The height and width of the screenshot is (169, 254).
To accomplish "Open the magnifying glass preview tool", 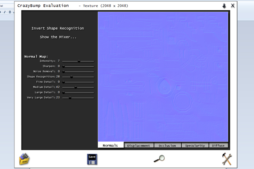I will tap(159, 158).
